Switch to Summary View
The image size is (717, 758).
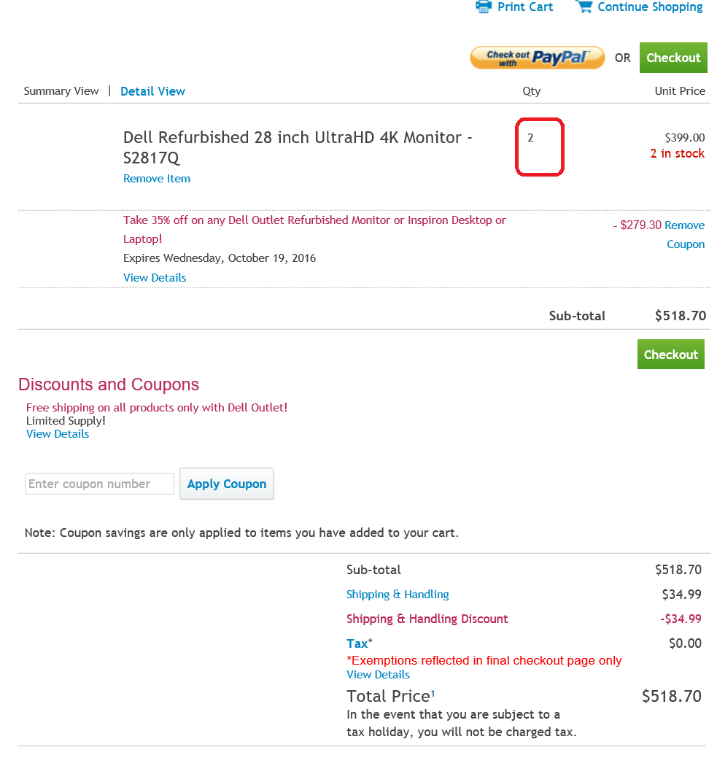pyautogui.click(x=61, y=91)
